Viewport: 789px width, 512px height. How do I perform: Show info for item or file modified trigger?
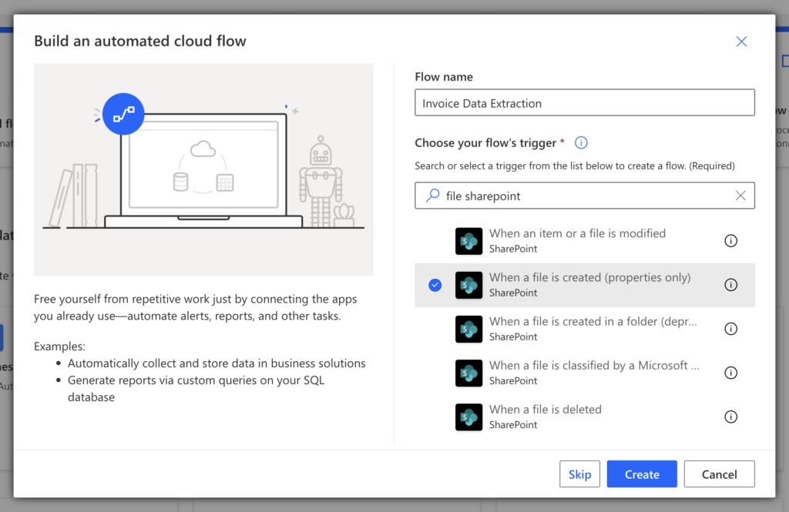tap(730, 241)
